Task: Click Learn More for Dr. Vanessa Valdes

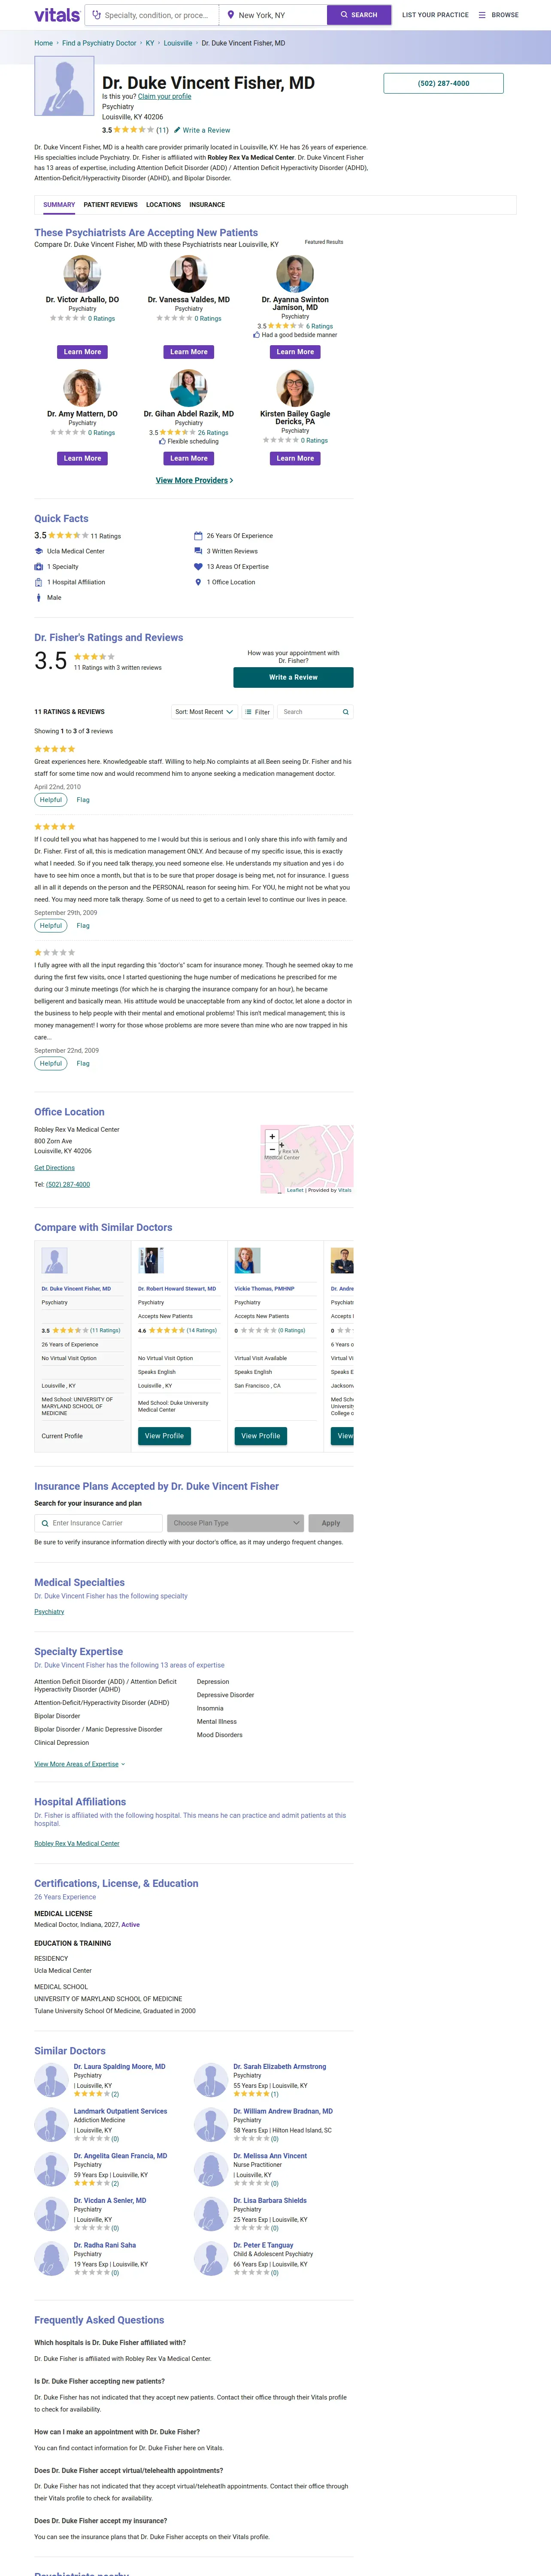Action: pyautogui.click(x=189, y=352)
